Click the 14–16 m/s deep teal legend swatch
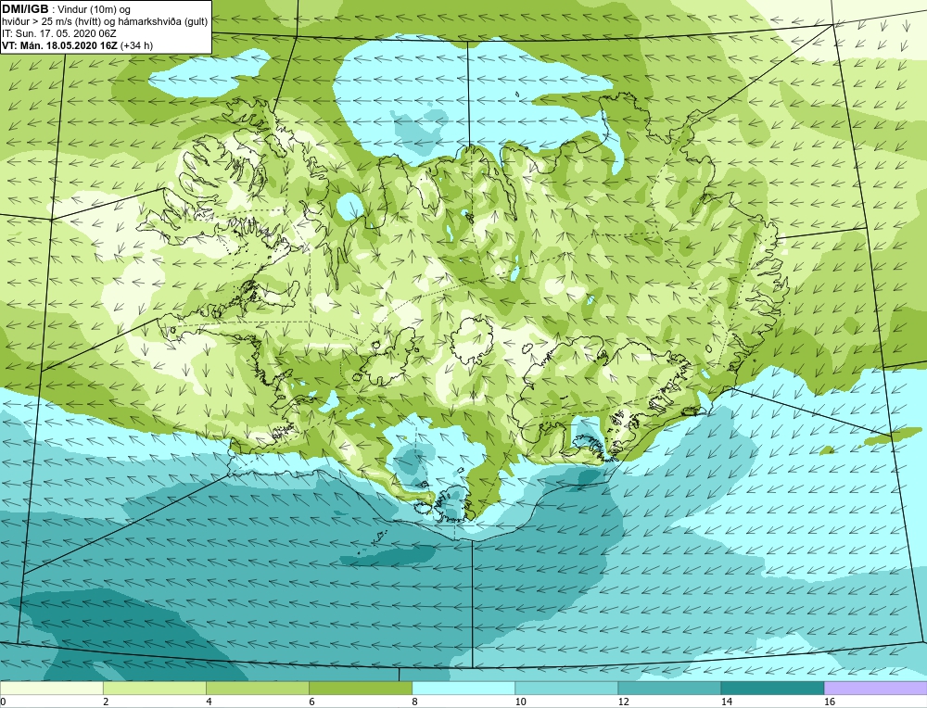Viewport: 927px width, 708px height. coord(771,688)
